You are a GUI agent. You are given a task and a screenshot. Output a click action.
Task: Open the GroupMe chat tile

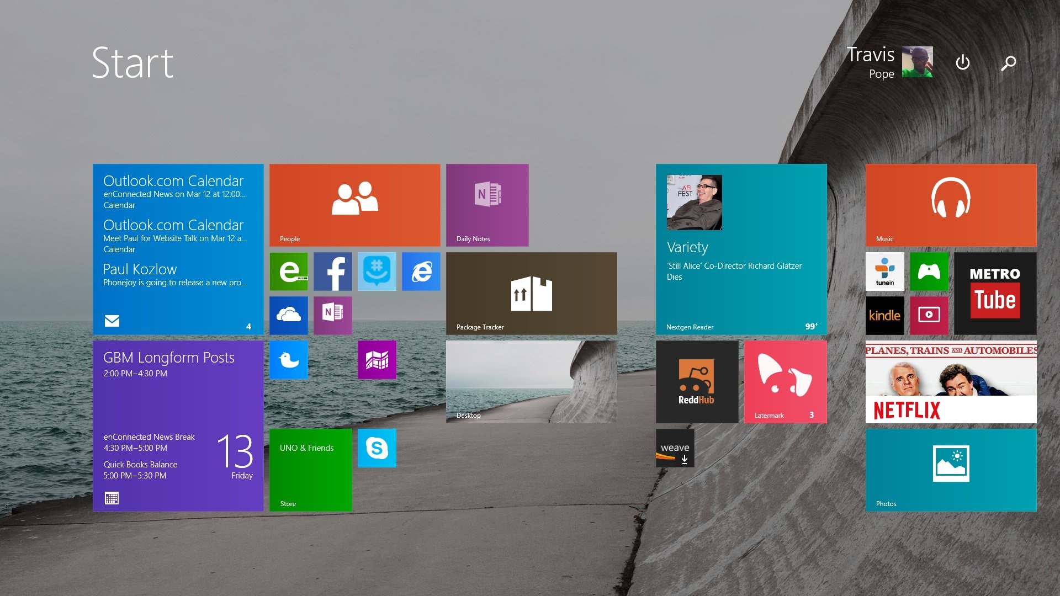377,271
